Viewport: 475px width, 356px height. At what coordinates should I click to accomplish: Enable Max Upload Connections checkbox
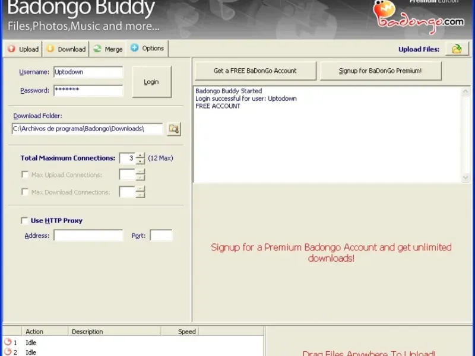[x=25, y=174]
